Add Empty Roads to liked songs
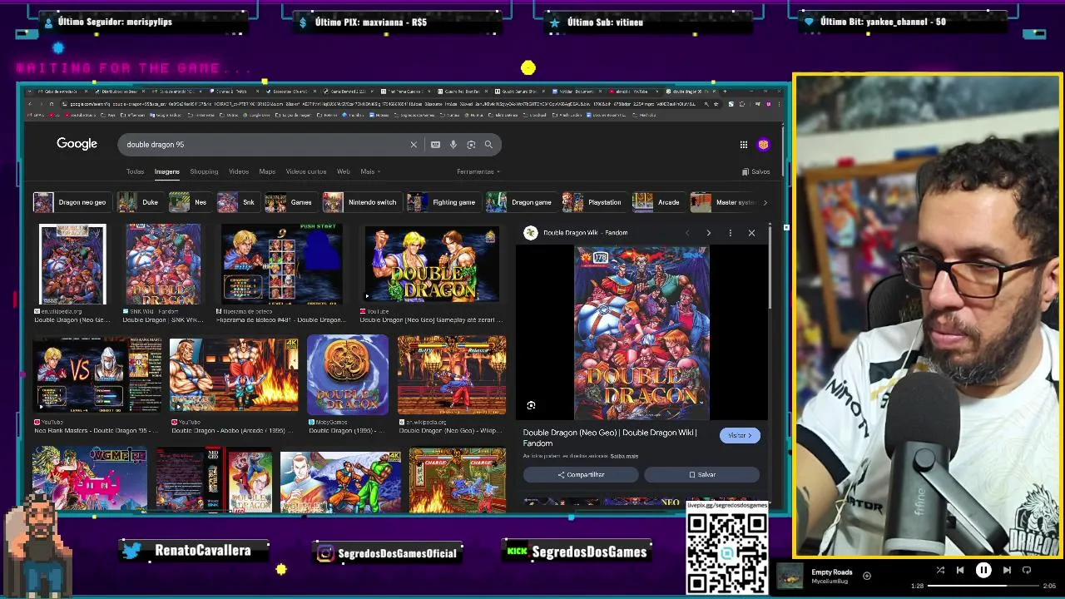This screenshot has width=1065, height=599. tap(867, 576)
